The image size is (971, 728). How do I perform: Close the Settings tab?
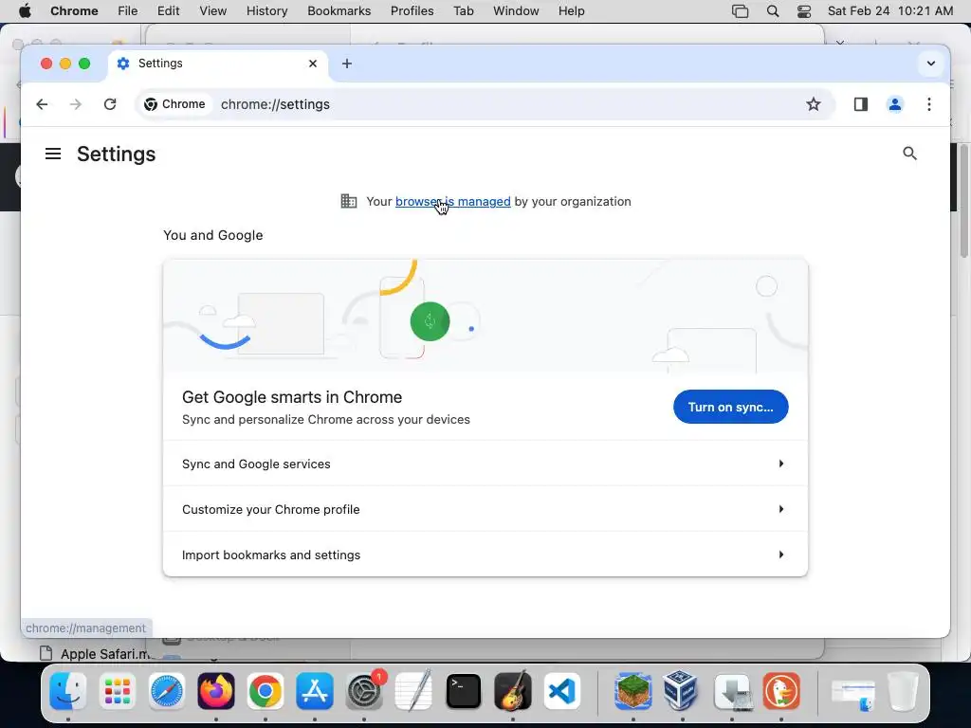tap(313, 64)
